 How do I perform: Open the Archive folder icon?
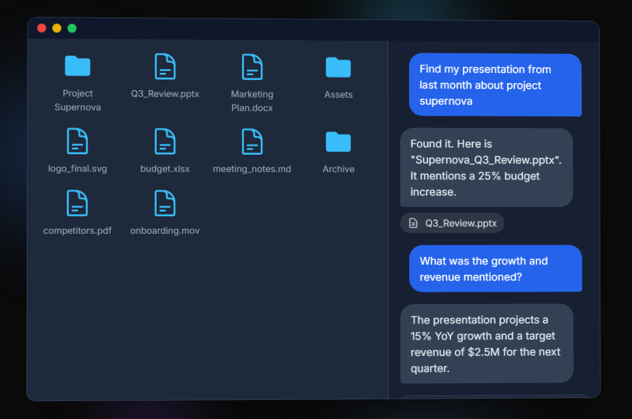point(338,142)
